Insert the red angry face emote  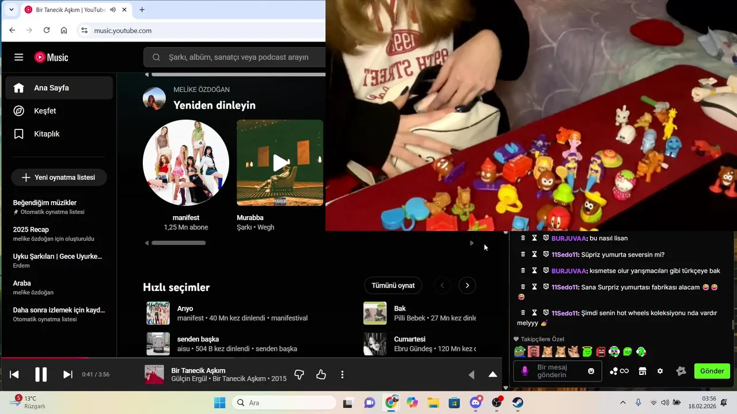[x=601, y=352]
